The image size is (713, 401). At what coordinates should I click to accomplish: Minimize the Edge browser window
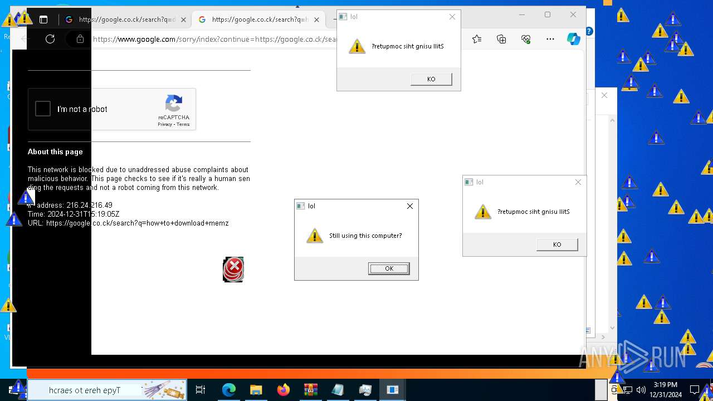pyautogui.click(x=522, y=14)
